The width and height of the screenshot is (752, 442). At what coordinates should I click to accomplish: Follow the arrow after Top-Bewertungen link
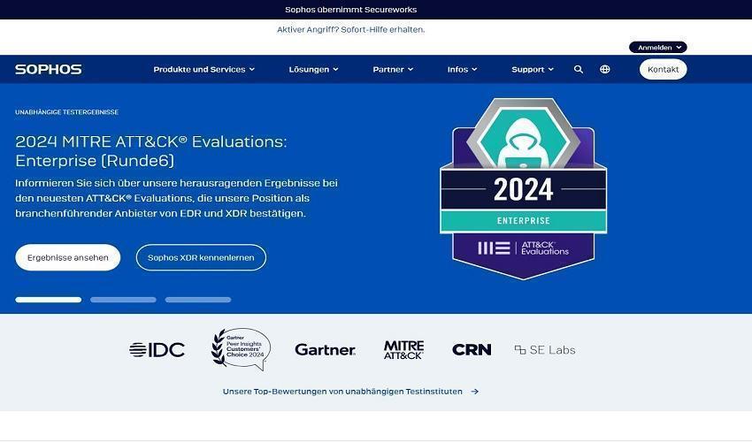(x=475, y=392)
